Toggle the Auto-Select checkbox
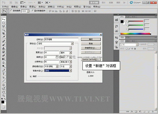 click(x=11, y=11)
